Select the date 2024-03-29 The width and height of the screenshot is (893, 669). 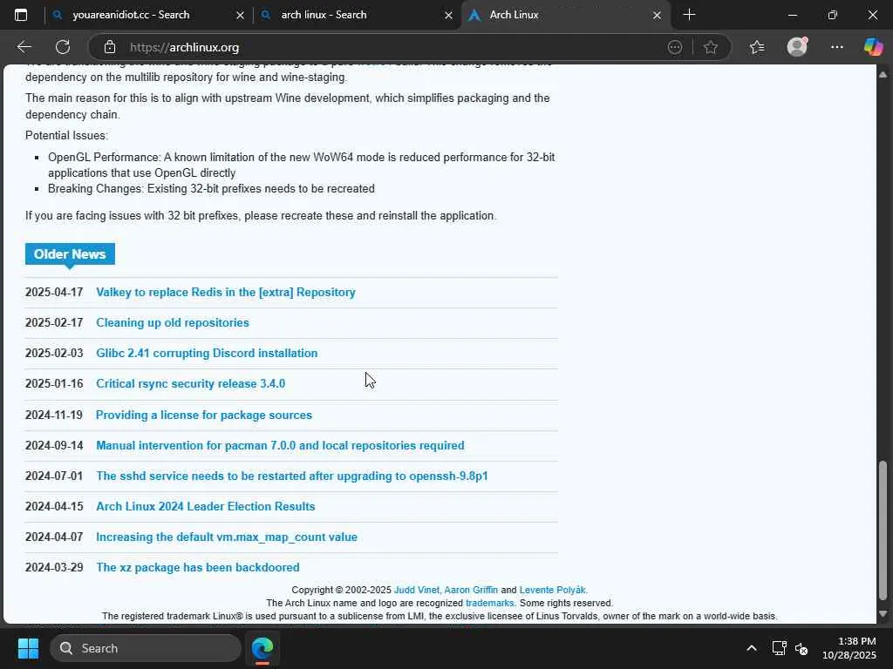click(x=54, y=568)
